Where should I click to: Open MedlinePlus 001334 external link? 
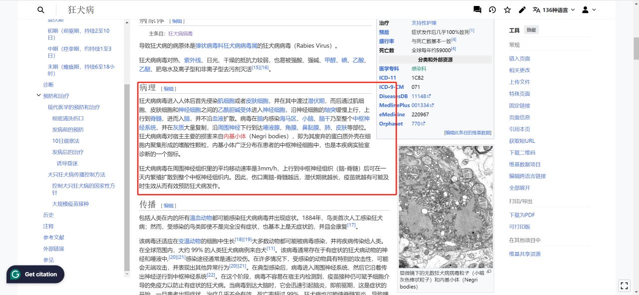pyautogui.click(x=422, y=105)
